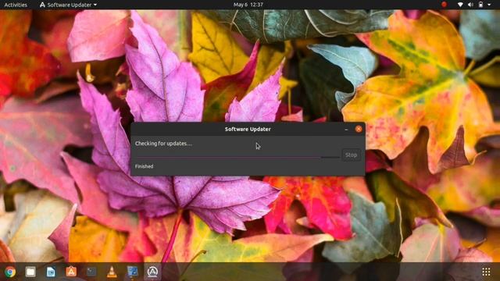500x281 pixels.
Task: Open the Files manager dock icon
Action: tap(30, 272)
